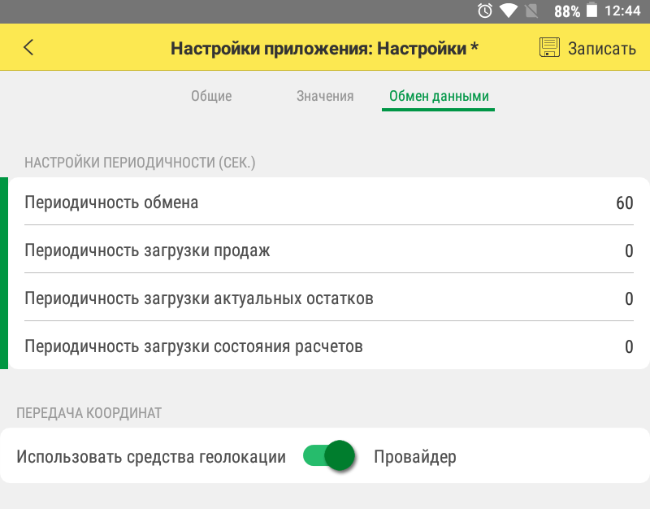This screenshot has width=650, height=509.
Task: Tap the no-SIM signal icon in status bar
Action: pyautogui.click(x=533, y=11)
